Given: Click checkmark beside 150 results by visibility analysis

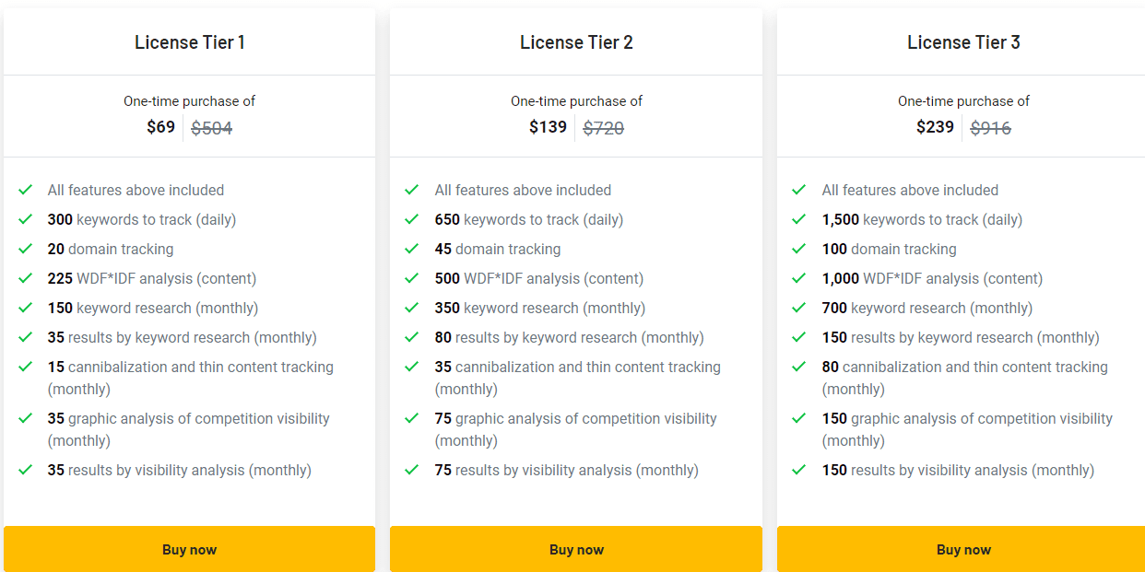Looking at the screenshot, I should [799, 470].
